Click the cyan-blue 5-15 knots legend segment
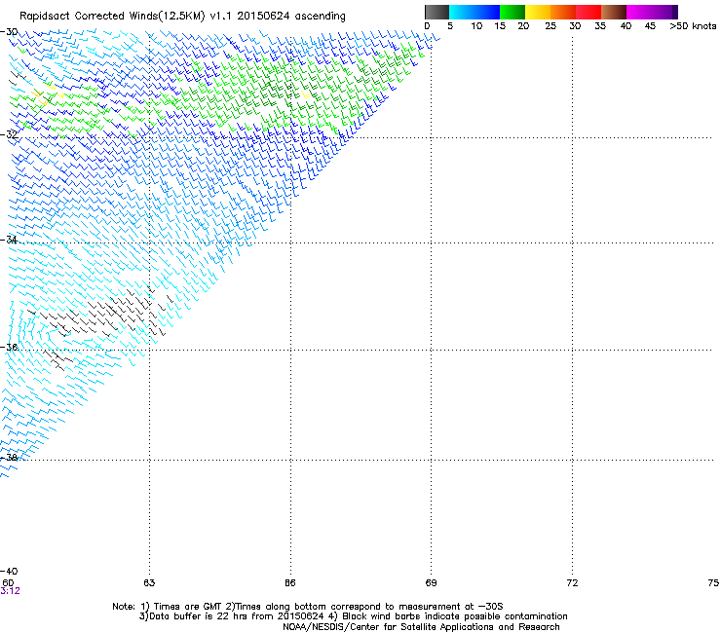 (x=474, y=12)
